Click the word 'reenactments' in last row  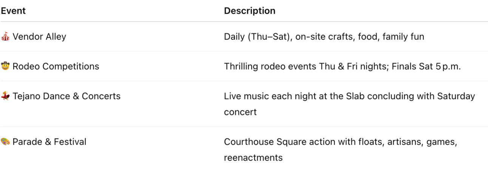coord(253,158)
